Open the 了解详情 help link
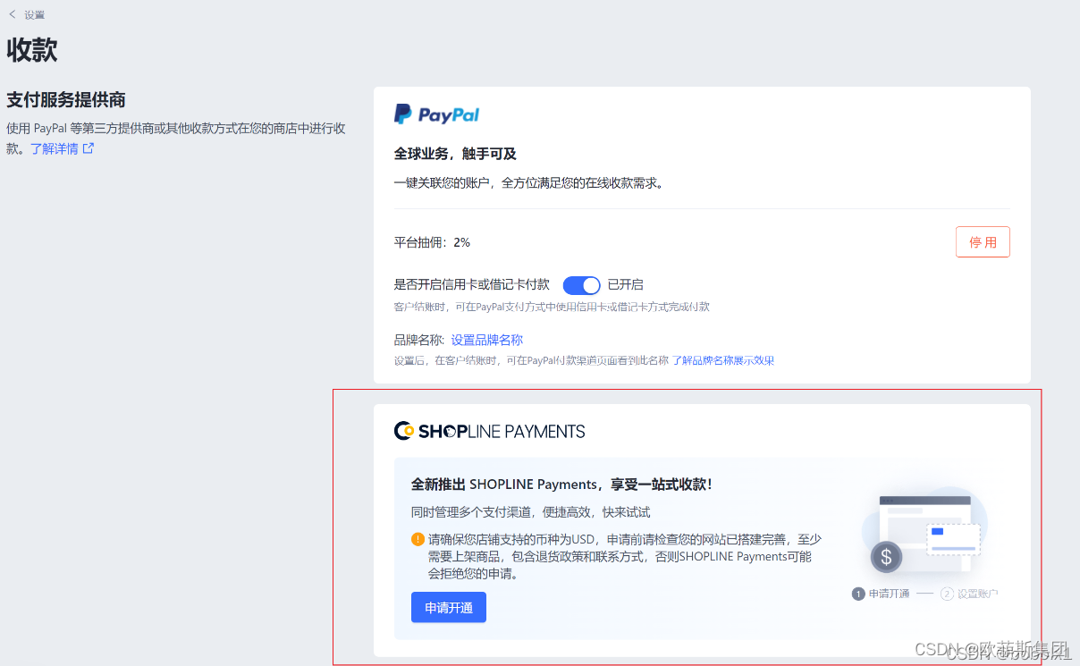 [x=54, y=148]
